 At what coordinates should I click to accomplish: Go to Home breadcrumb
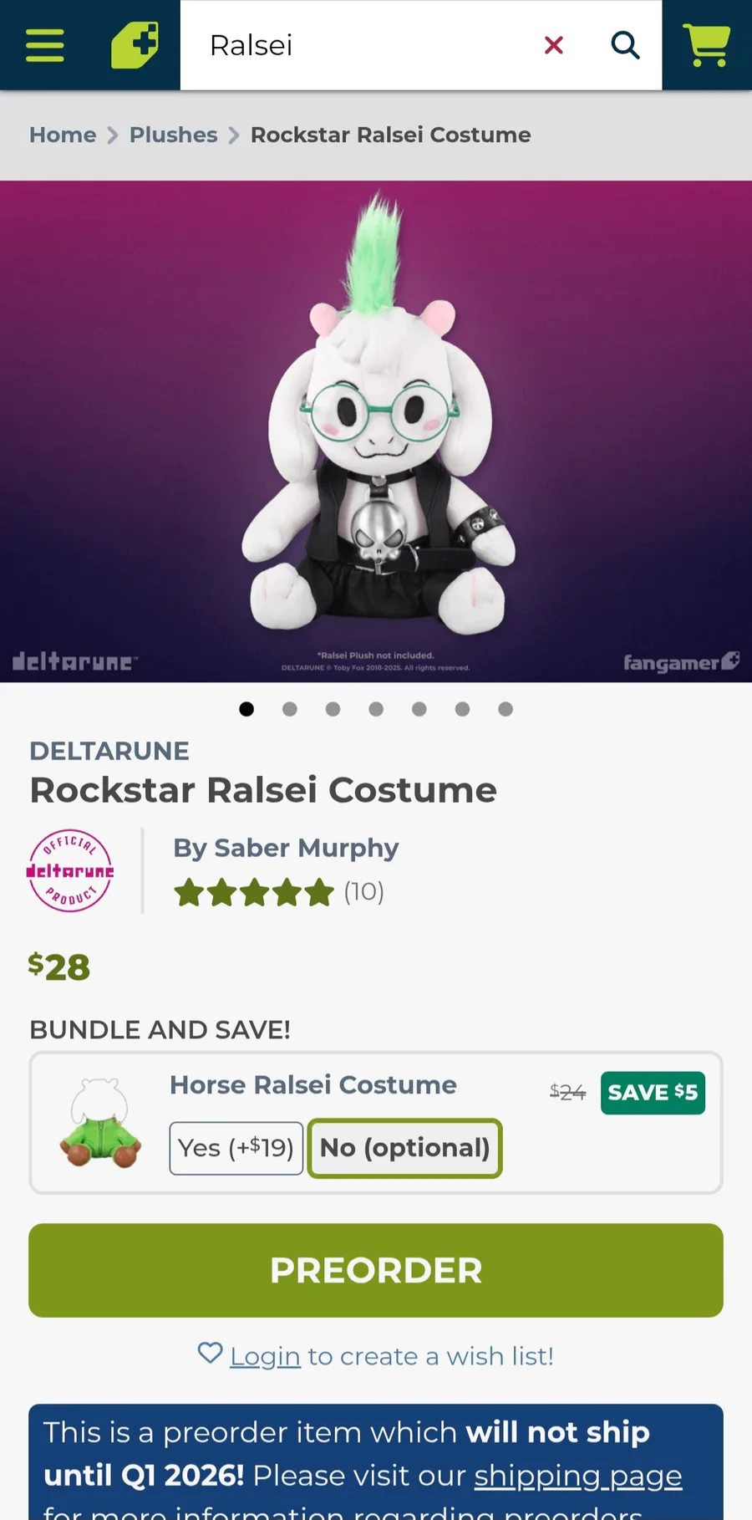coord(63,135)
